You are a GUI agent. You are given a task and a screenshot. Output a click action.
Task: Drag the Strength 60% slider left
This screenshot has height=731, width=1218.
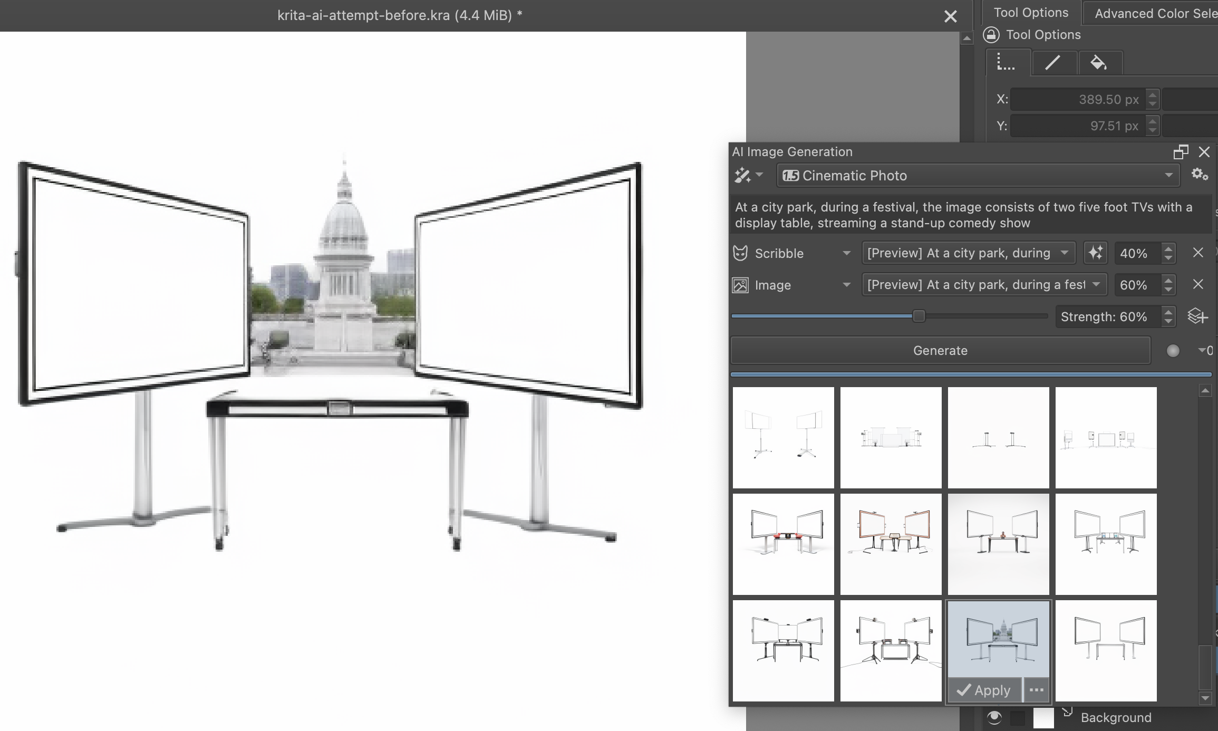(x=918, y=316)
